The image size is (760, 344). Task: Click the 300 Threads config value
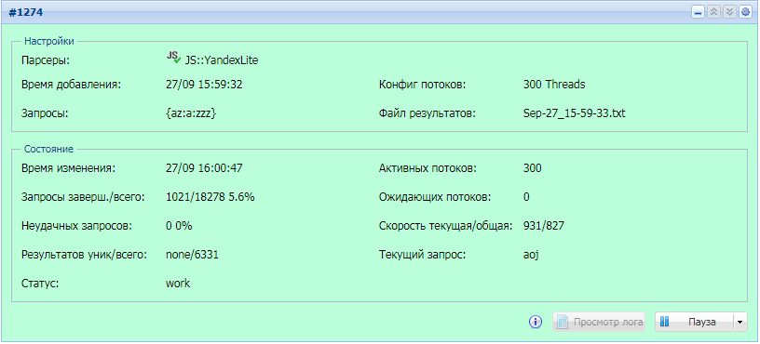click(554, 85)
